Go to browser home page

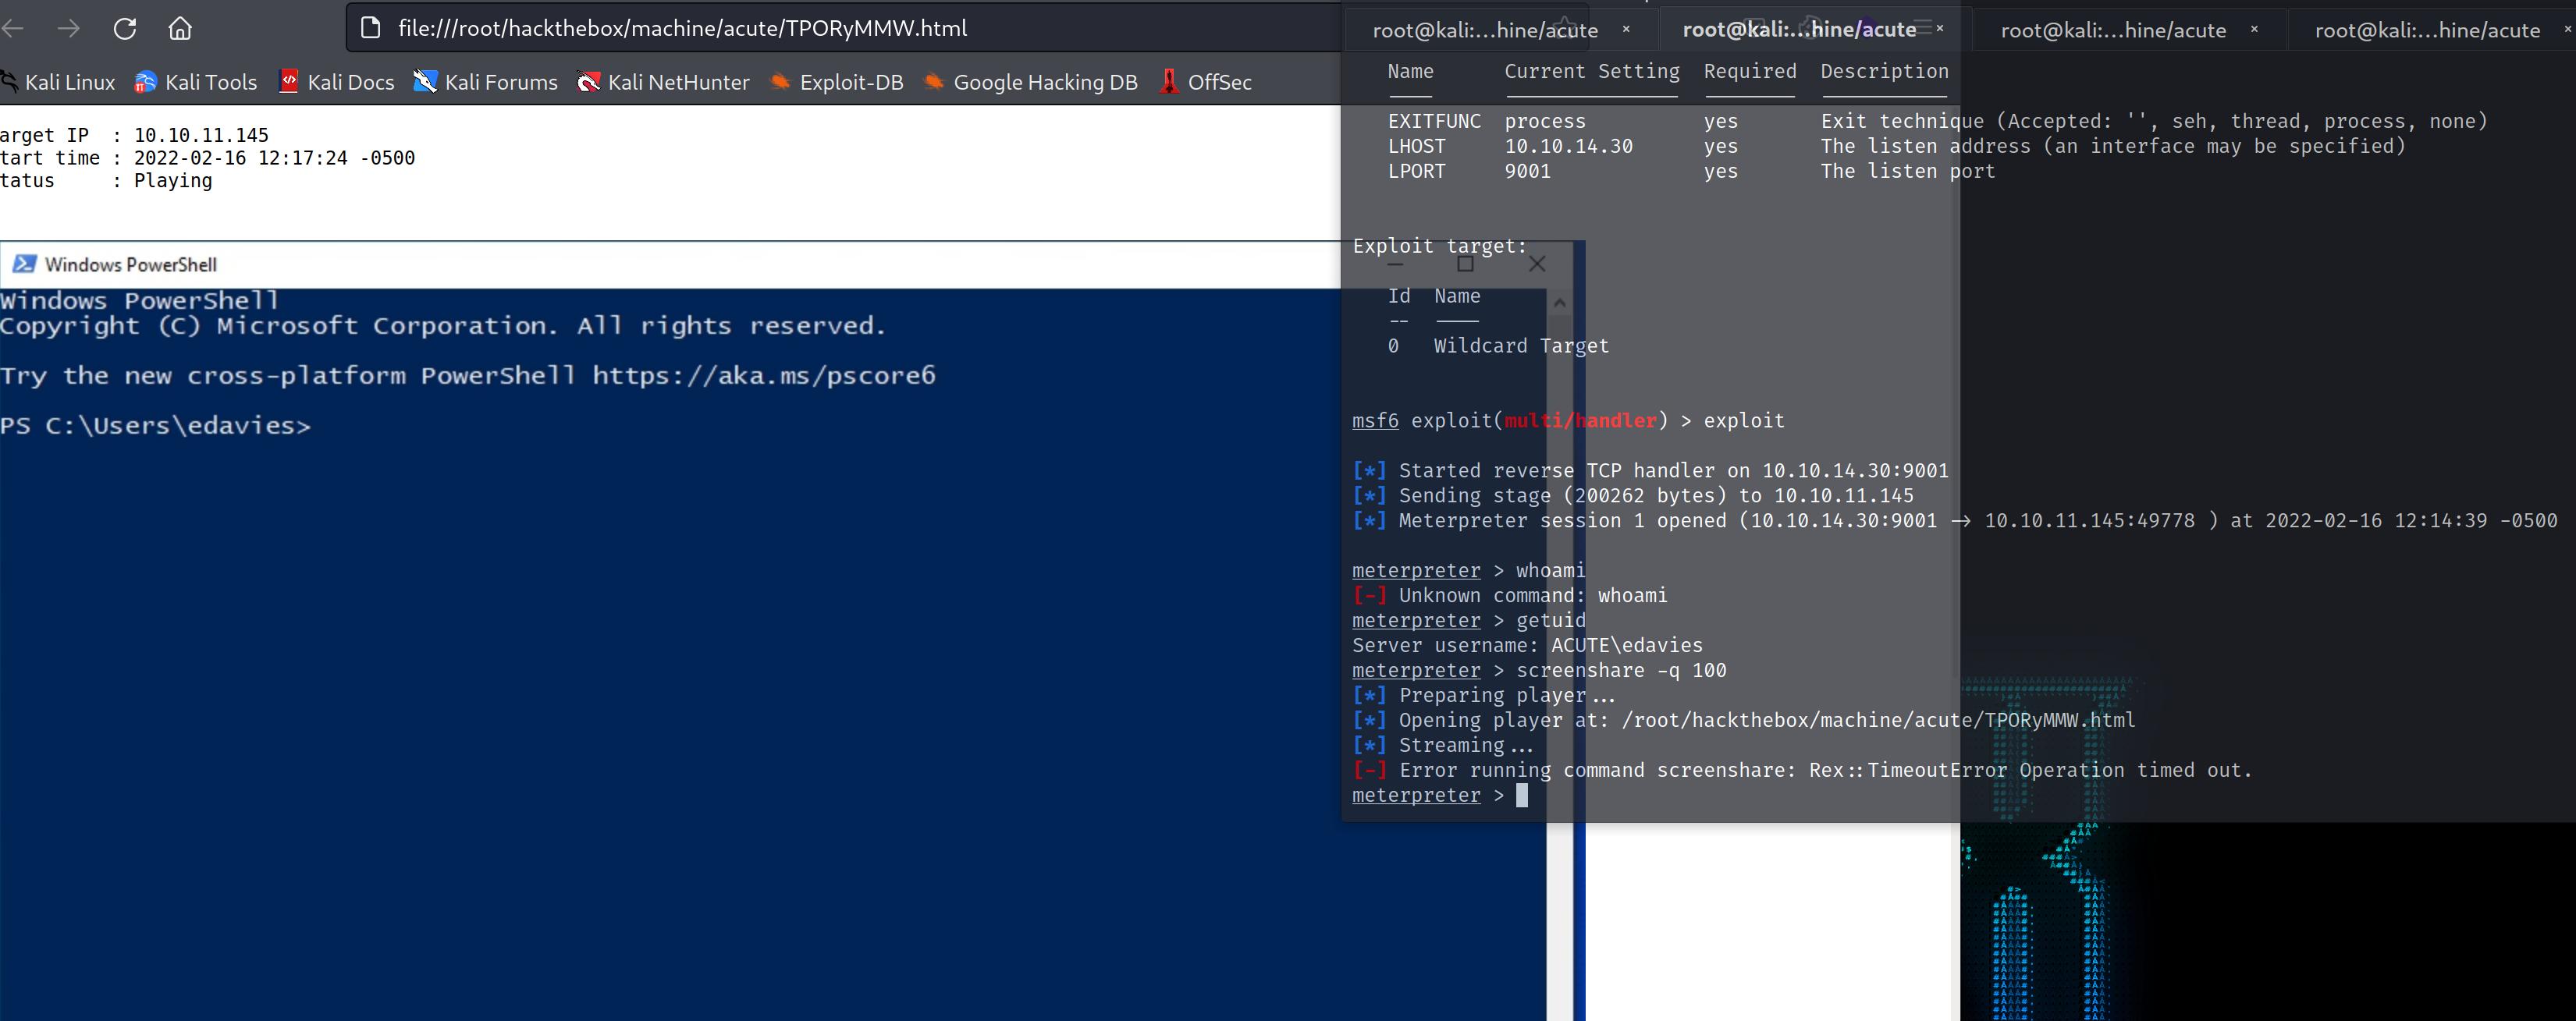pyautogui.click(x=180, y=29)
